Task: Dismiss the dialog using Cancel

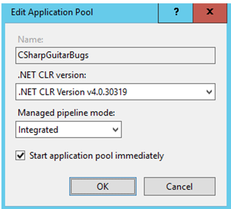Action: (180, 187)
